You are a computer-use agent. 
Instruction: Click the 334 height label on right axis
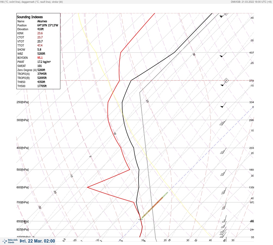251,102
